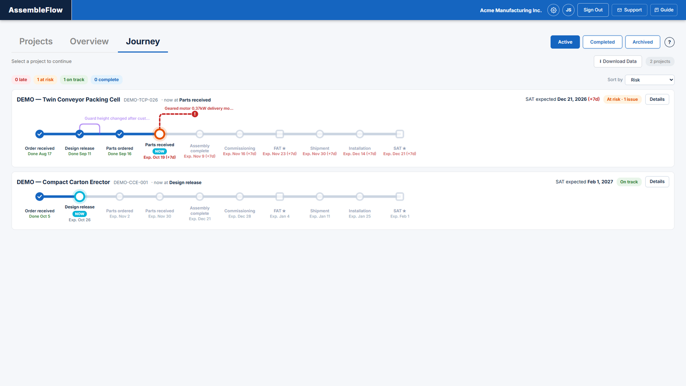This screenshot has height=386, width=686.
Task: Open the JS user avatar
Action: [x=569, y=10]
